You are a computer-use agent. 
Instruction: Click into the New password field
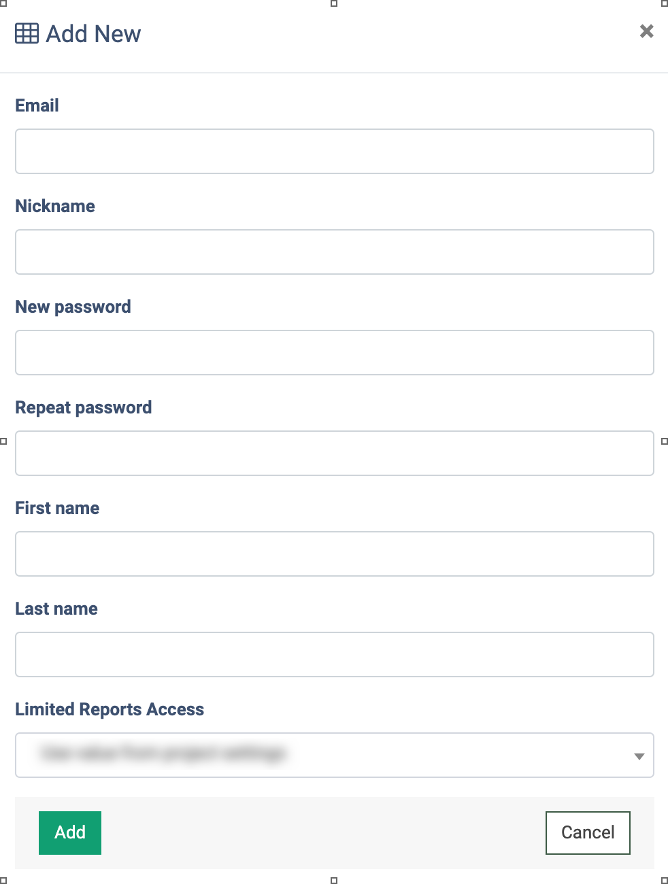point(335,352)
